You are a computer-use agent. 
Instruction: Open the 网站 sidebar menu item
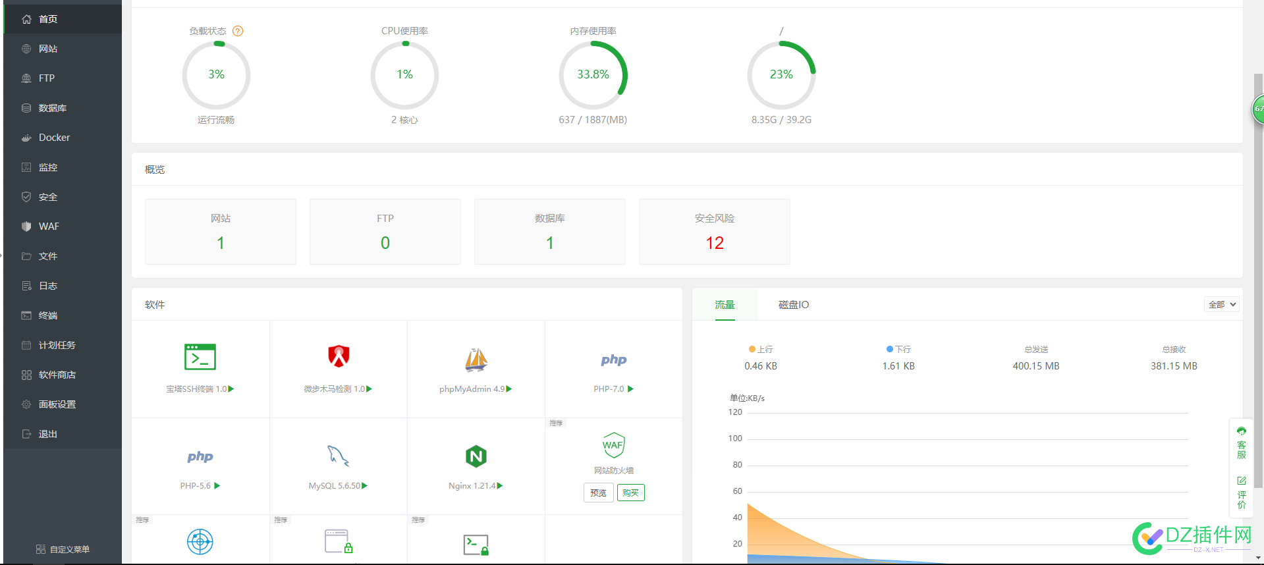point(63,49)
